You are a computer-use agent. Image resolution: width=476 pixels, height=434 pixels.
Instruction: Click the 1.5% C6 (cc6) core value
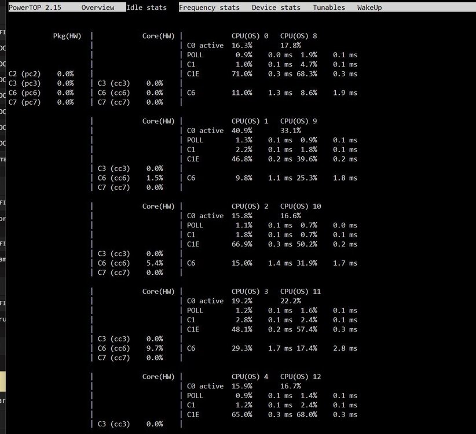point(155,178)
